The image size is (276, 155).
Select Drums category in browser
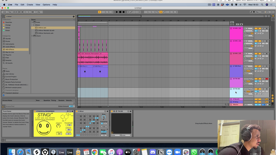pos(8,41)
